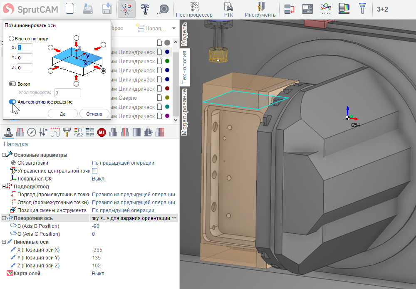
Task: Toggle the 'Боком' switch
Action: (x=12, y=84)
